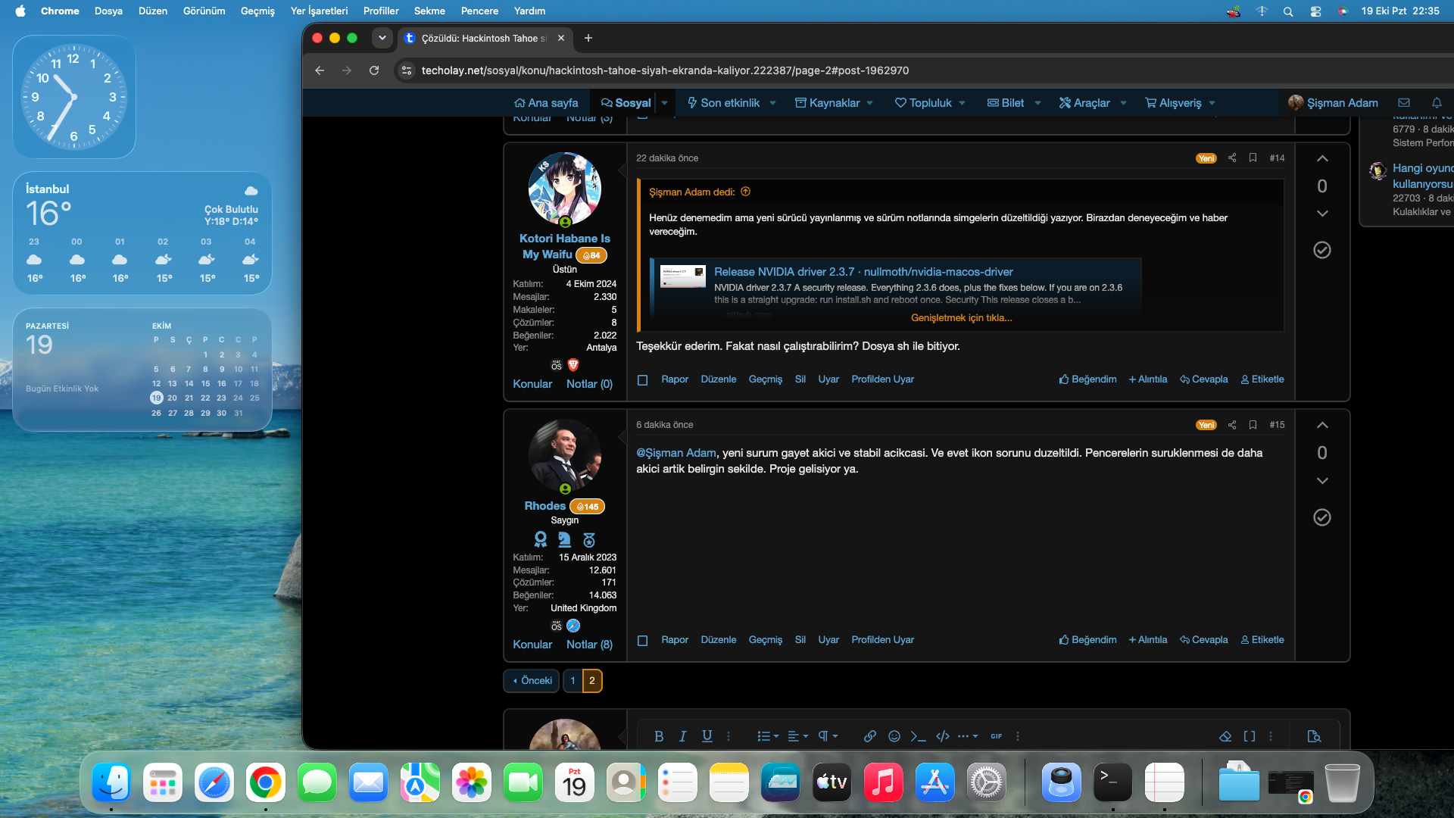This screenshot has height=818, width=1454.
Task: Reload the page in Chrome
Action: coord(374,70)
